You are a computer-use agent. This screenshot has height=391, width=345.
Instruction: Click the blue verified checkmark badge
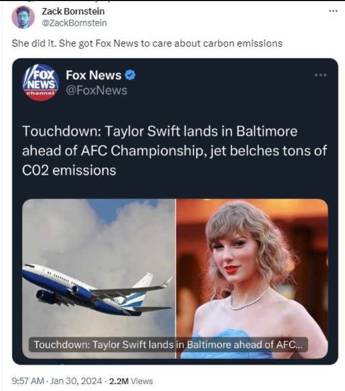(x=130, y=75)
